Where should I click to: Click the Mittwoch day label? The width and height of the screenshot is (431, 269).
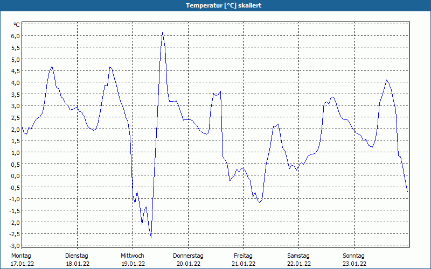(133, 256)
